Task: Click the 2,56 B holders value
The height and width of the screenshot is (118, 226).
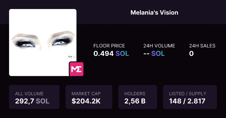Action: point(135,101)
